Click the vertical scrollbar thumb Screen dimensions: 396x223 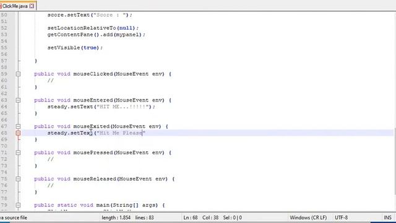(395, 161)
